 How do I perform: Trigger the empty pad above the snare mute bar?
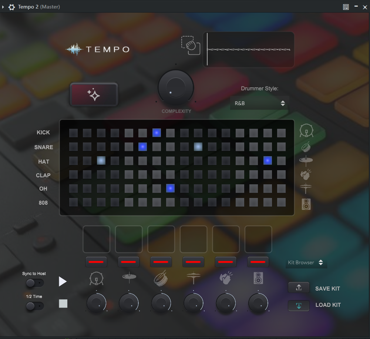(x=161, y=239)
